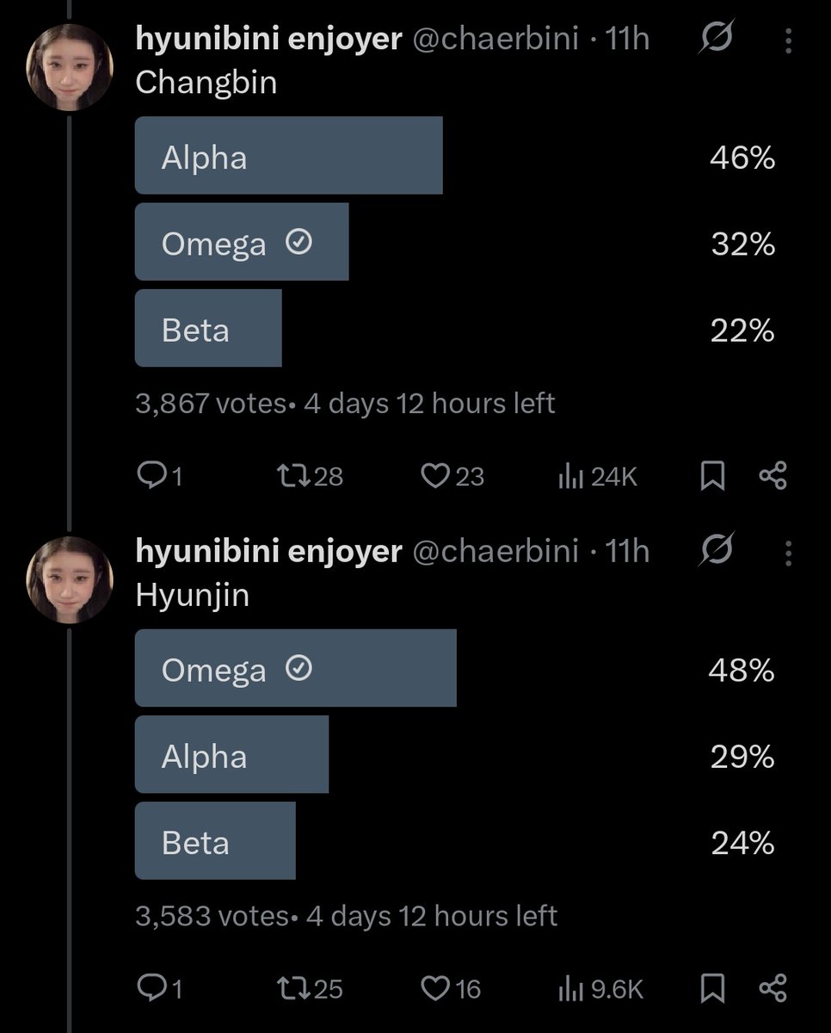The image size is (831, 1033).
Task: Bookmark the Changbin poll tweet
Action: (712, 476)
